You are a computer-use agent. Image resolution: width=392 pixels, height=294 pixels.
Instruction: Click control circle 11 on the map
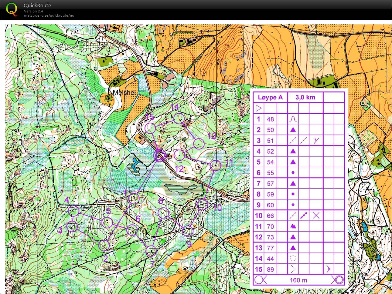(216, 165)
